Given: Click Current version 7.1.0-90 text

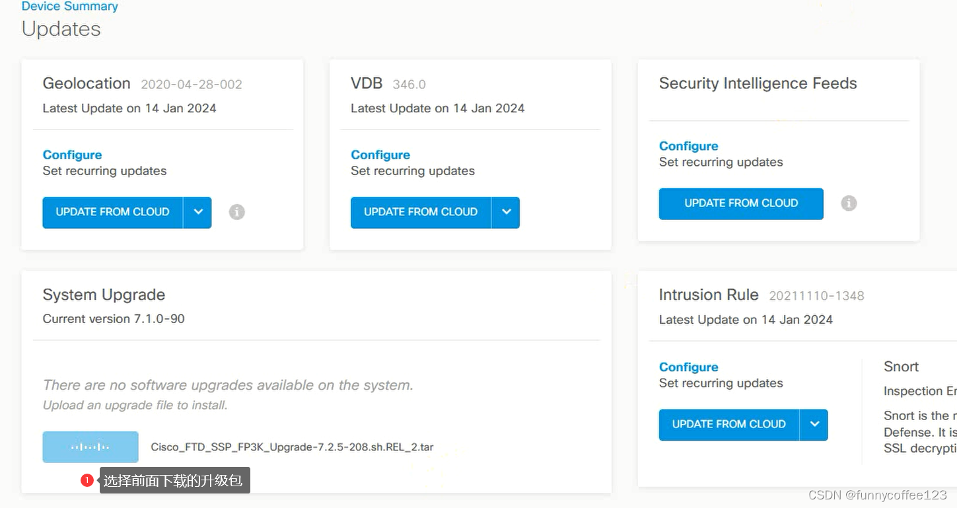Looking at the screenshot, I should 114,319.
